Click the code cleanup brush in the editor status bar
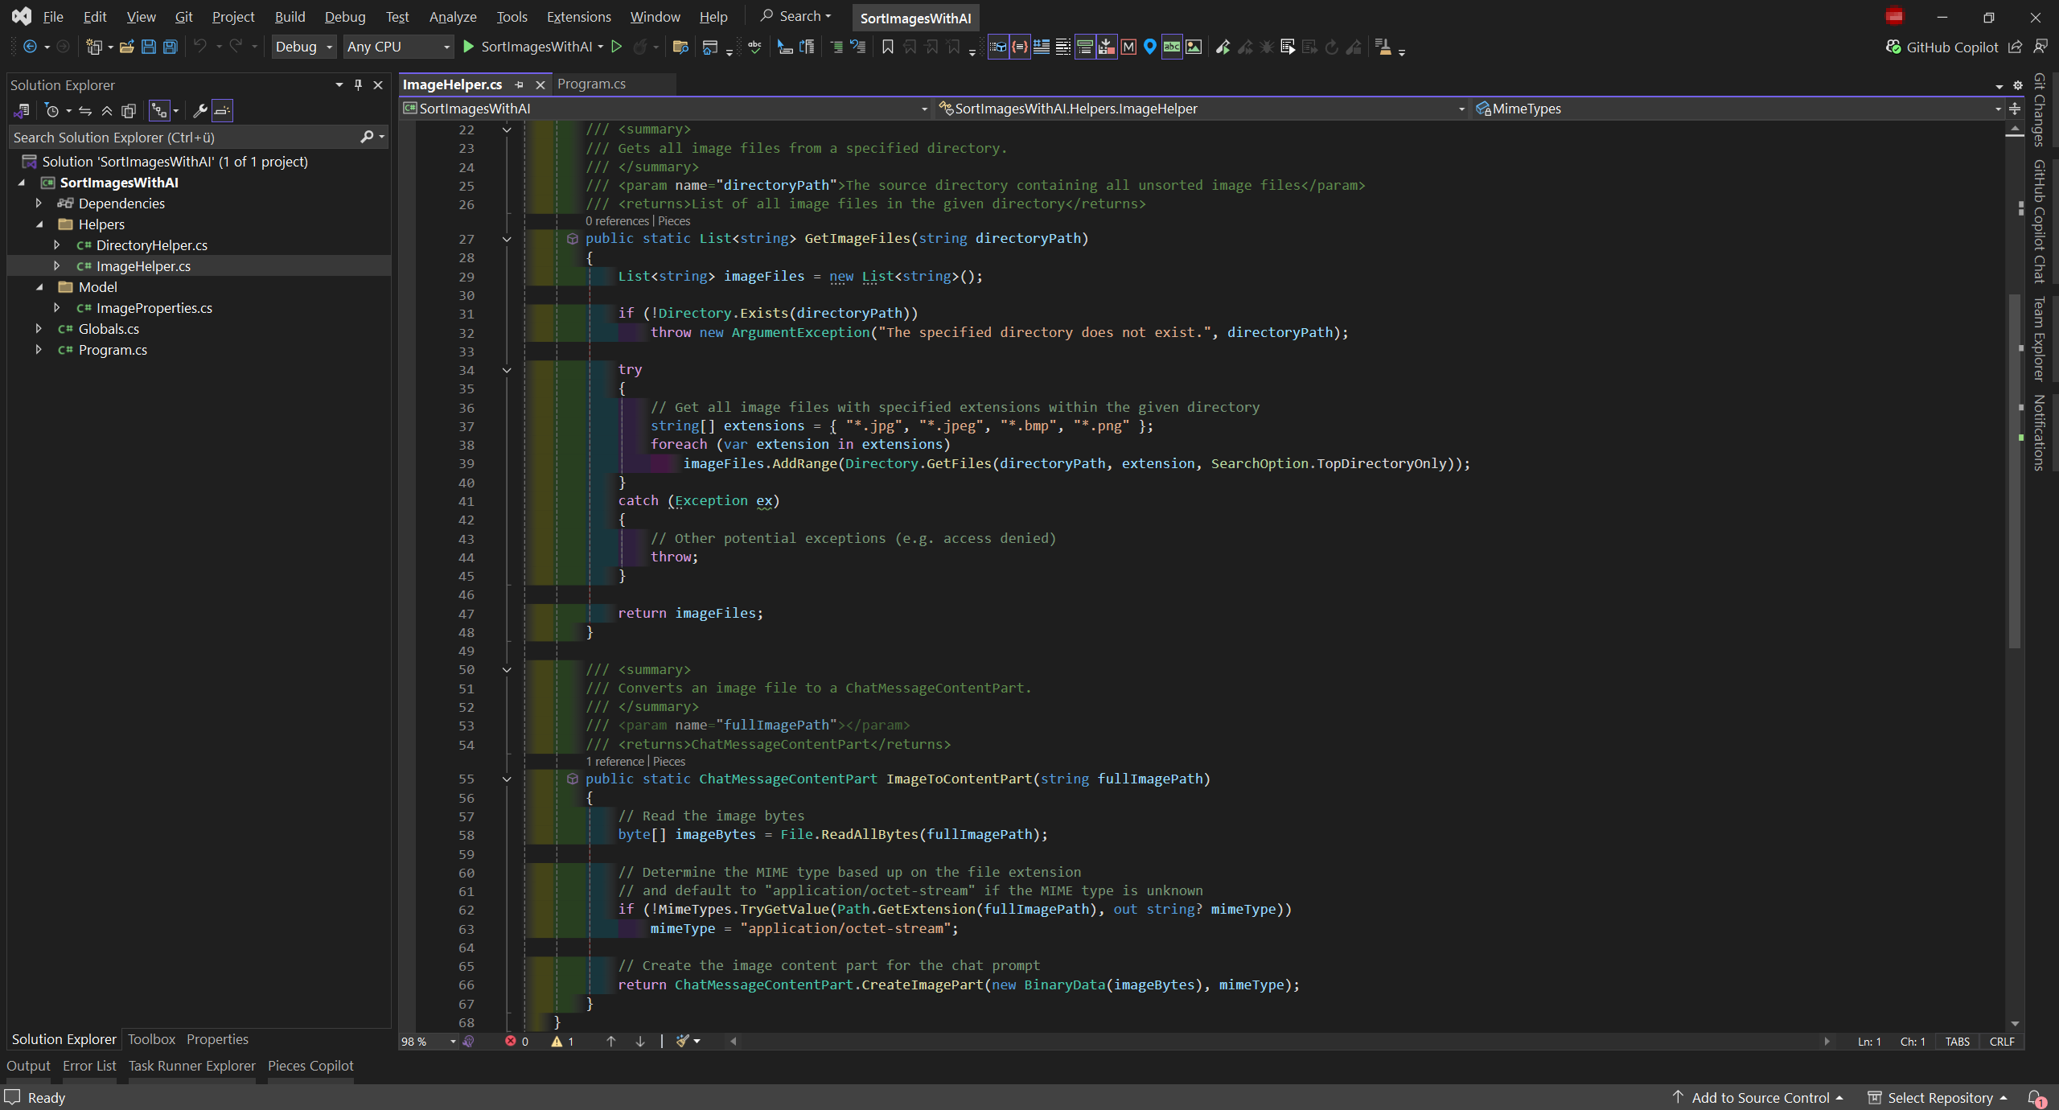The height and width of the screenshot is (1110, 2059). (x=683, y=1041)
